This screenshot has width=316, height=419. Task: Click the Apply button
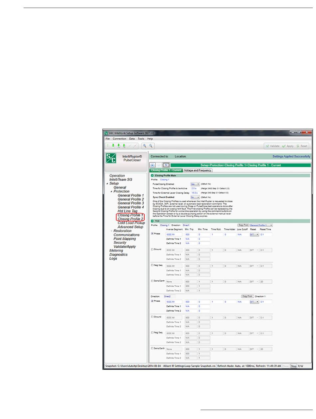288,146
